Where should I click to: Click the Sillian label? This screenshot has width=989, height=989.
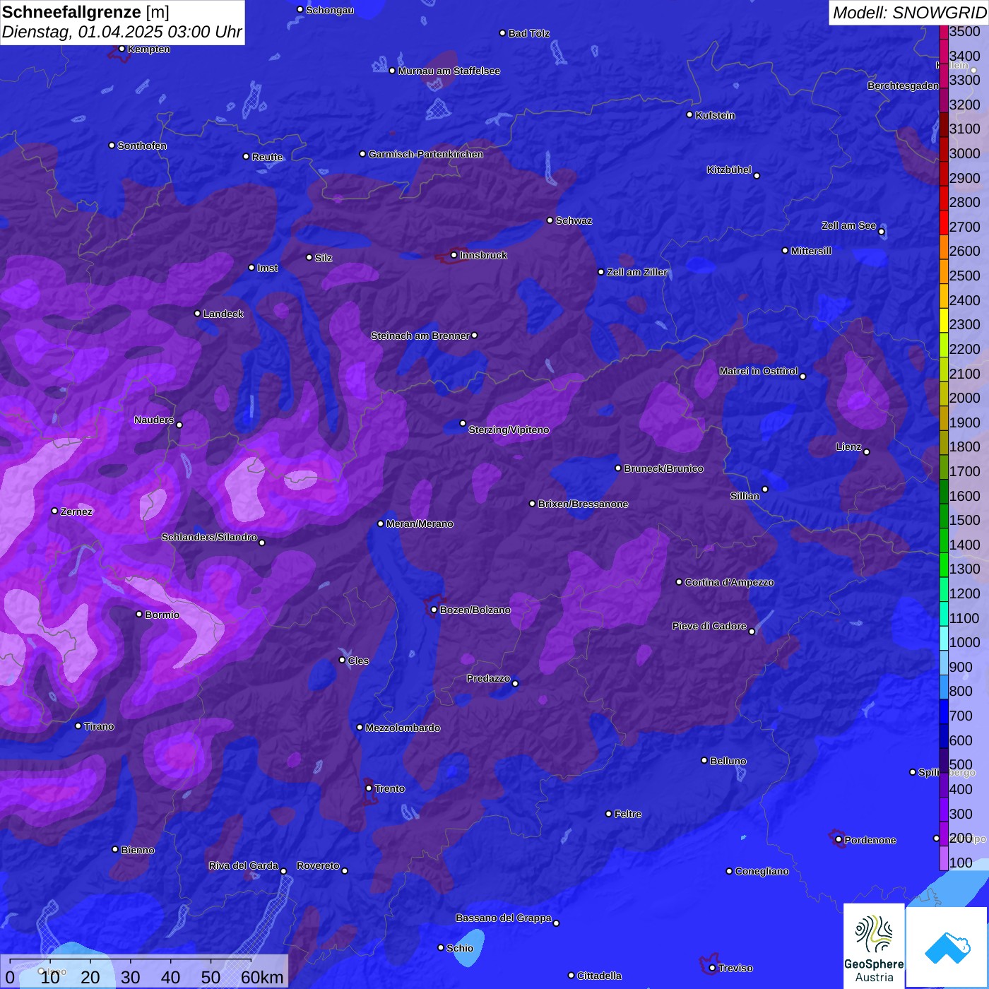[x=745, y=496]
